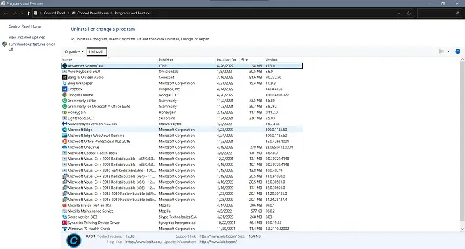Sort by the Installed On column header
Image resolution: width=465 pixels, height=249 pixels.
point(227,60)
